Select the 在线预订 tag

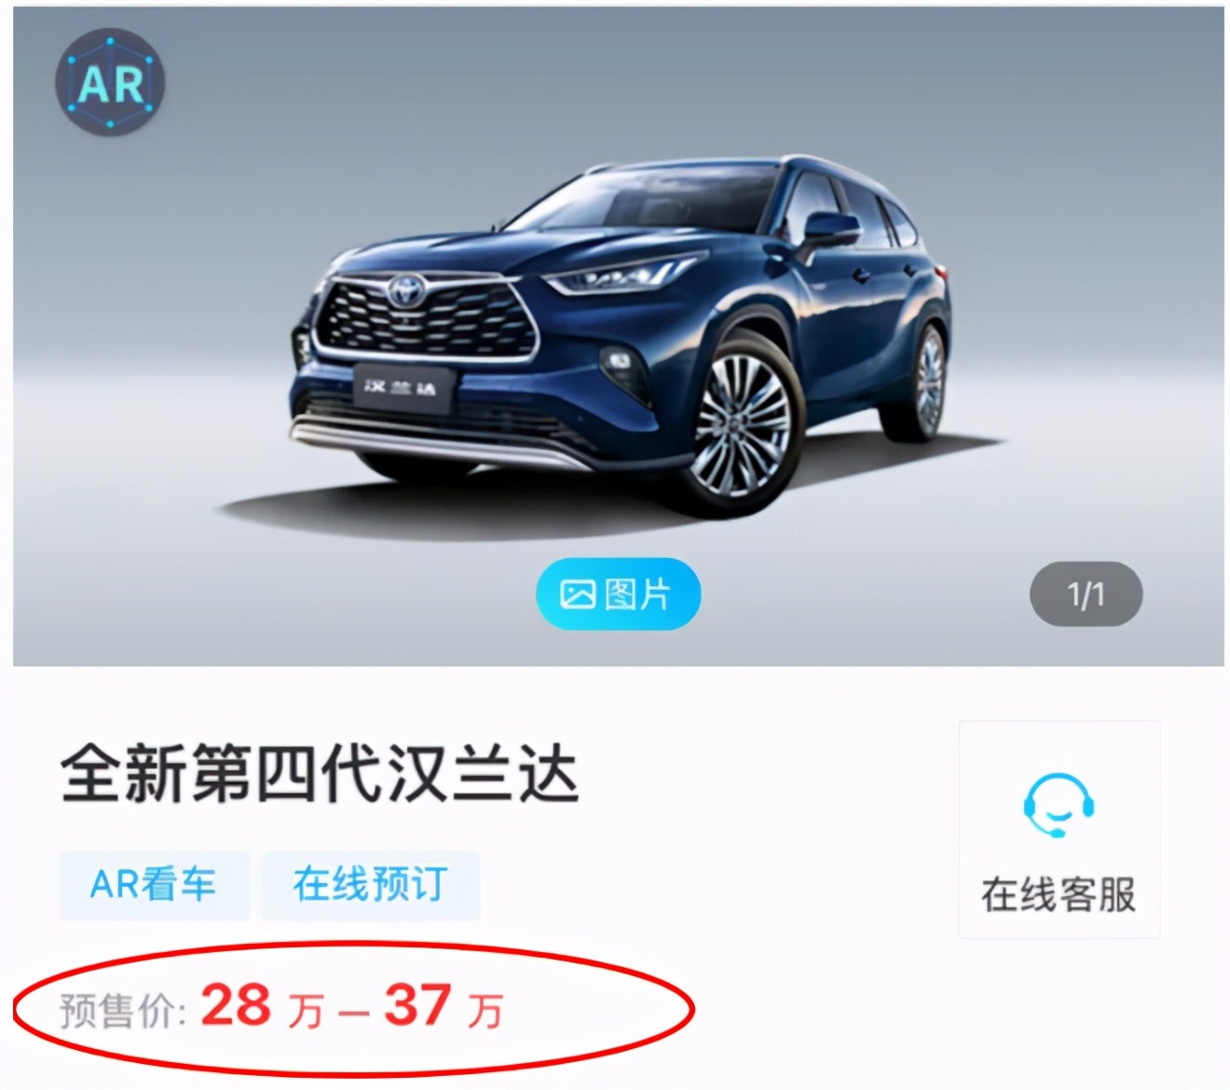(x=371, y=884)
